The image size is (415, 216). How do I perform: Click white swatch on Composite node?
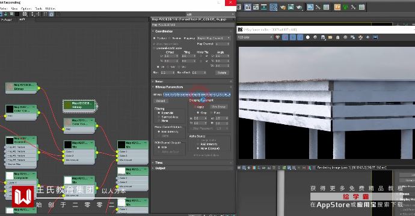[10, 176]
